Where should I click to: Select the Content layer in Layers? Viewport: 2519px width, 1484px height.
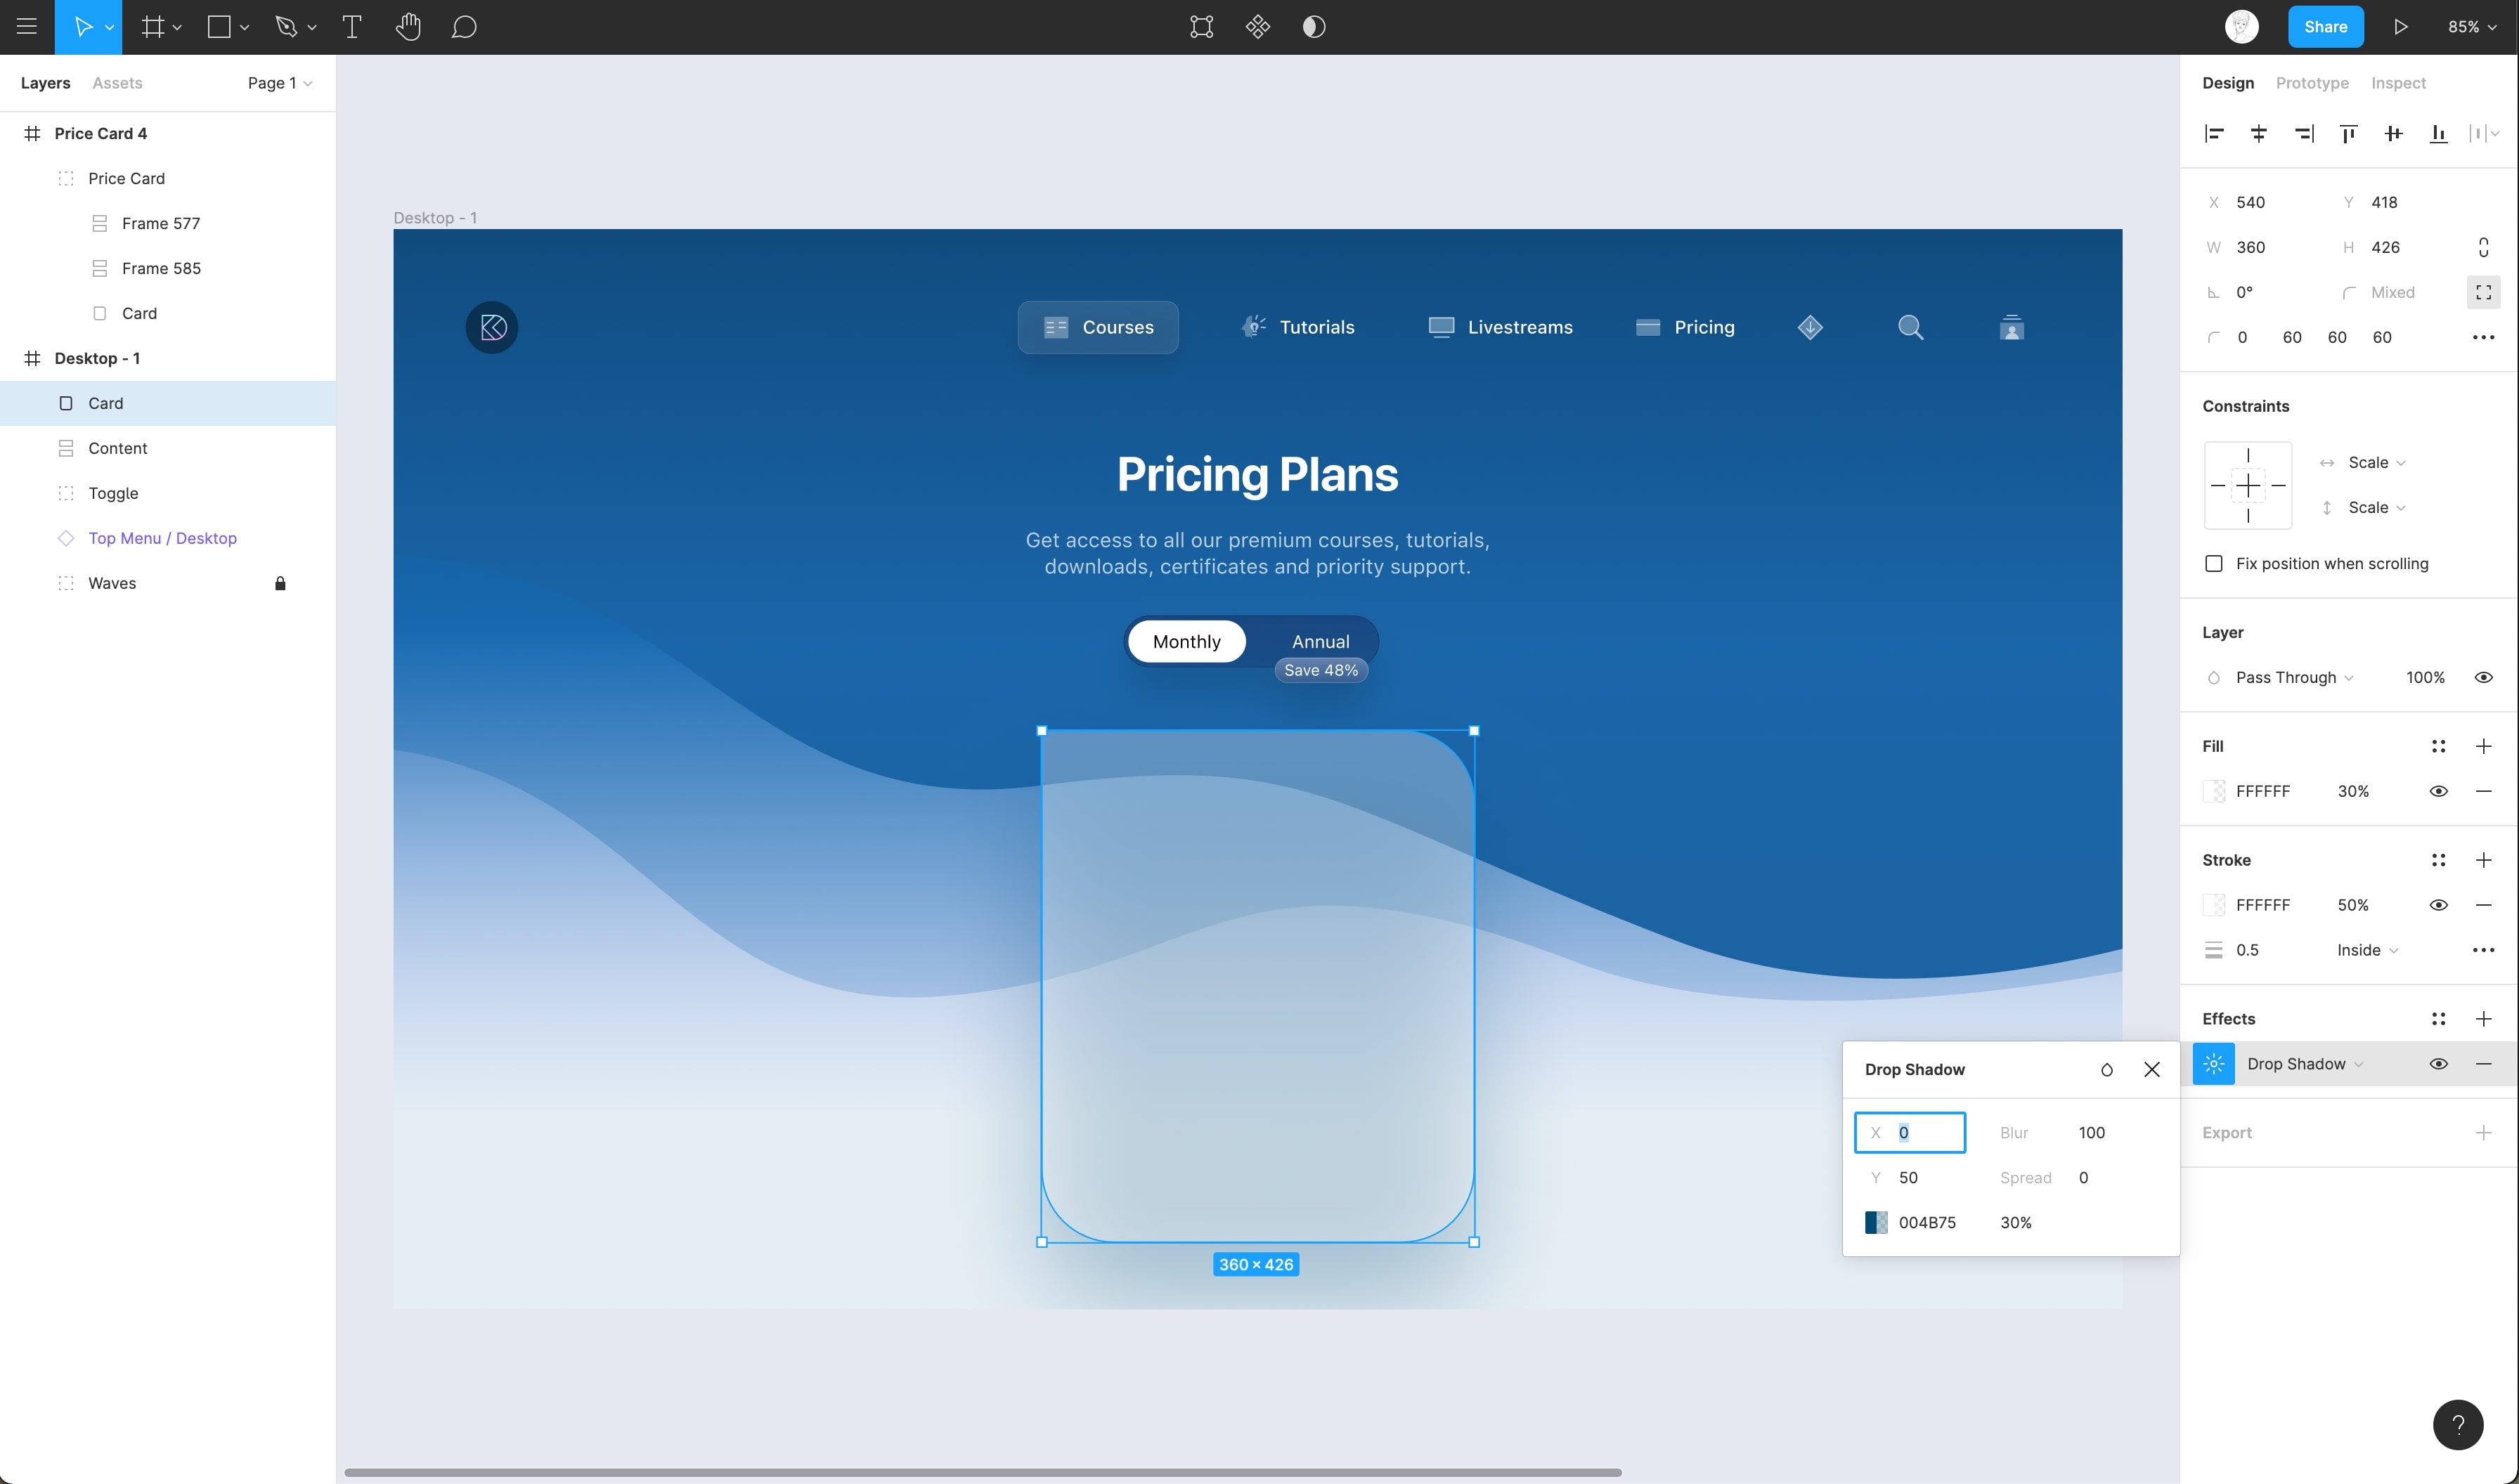tap(117, 448)
